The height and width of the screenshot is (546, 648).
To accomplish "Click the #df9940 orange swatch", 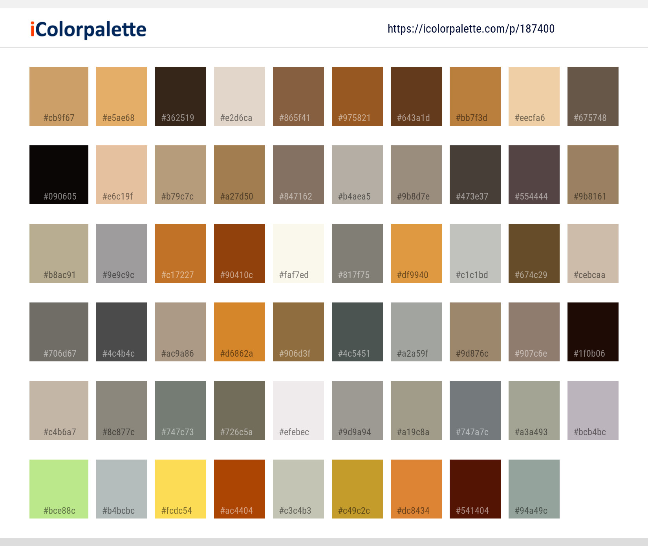I will pos(416,253).
